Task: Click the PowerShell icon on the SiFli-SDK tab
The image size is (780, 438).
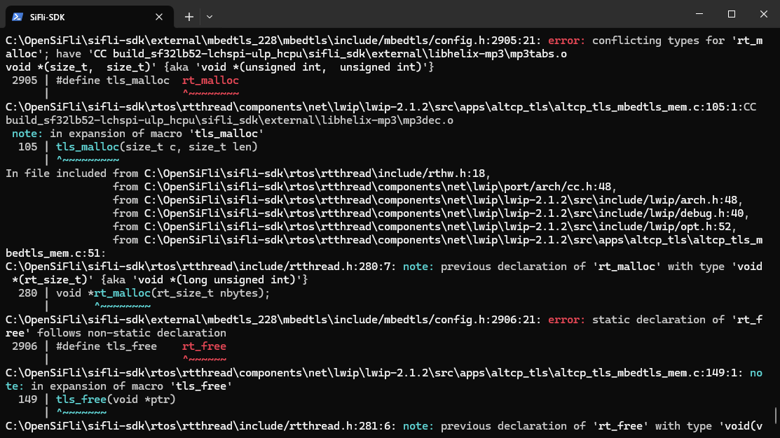Action: 17,15
